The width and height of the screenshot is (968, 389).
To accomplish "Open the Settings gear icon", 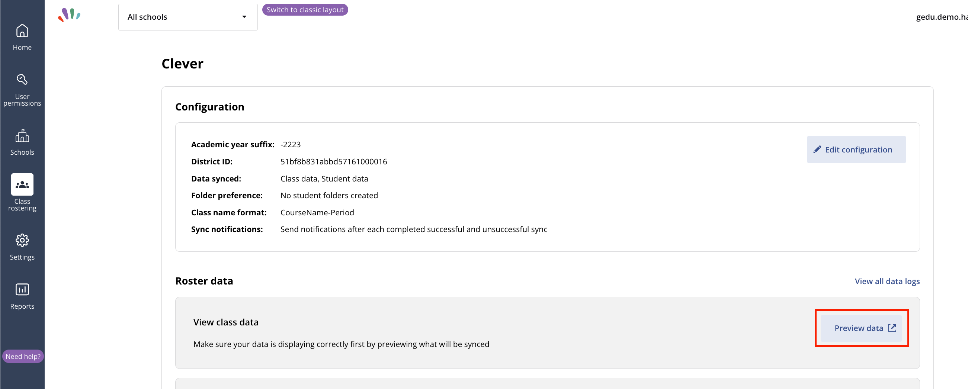I will (22, 240).
